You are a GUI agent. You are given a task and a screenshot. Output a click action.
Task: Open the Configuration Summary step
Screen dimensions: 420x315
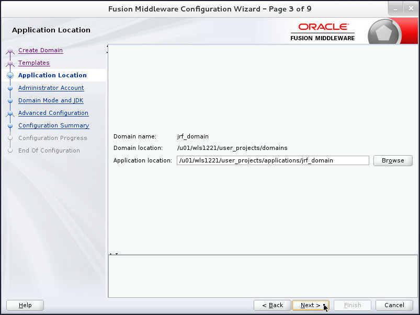coord(53,125)
